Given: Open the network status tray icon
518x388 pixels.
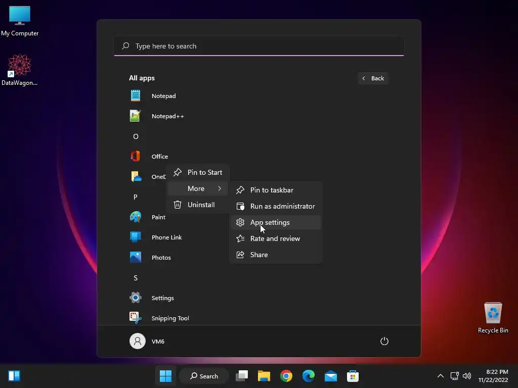Looking at the screenshot, I should coord(455,376).
